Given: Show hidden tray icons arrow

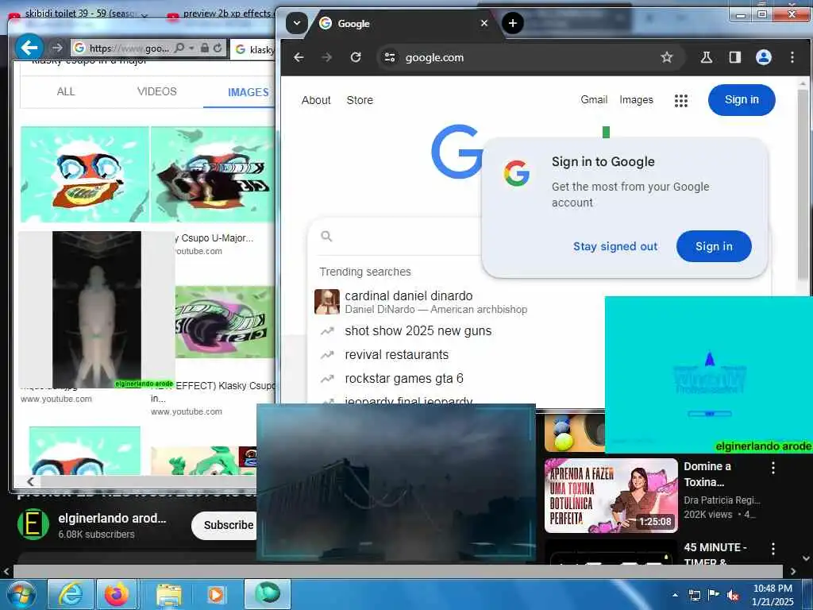Looking at the screenshot, I should pos(675,595).
